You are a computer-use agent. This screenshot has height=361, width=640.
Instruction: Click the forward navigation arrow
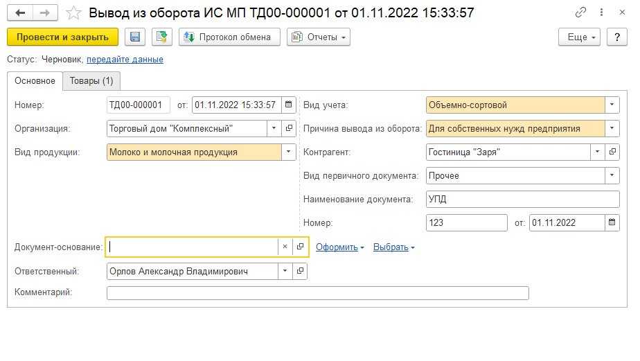click(x=44, y=12)
